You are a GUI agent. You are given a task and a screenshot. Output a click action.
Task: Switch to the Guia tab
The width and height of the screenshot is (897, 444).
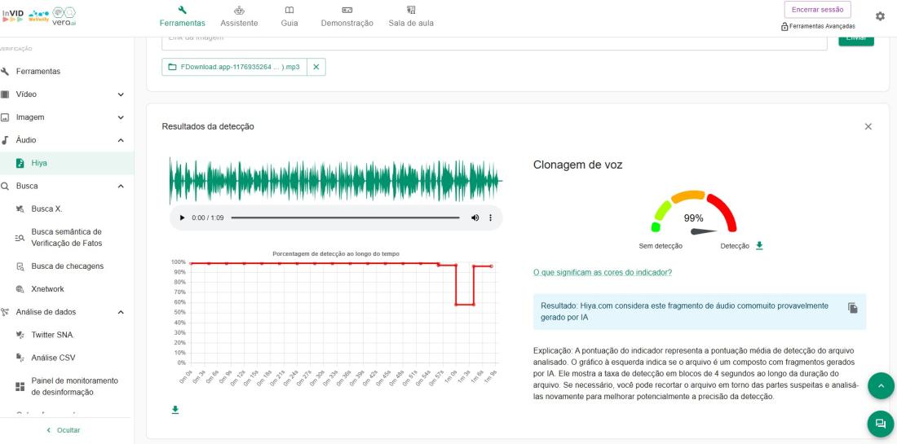click(289, 16)
